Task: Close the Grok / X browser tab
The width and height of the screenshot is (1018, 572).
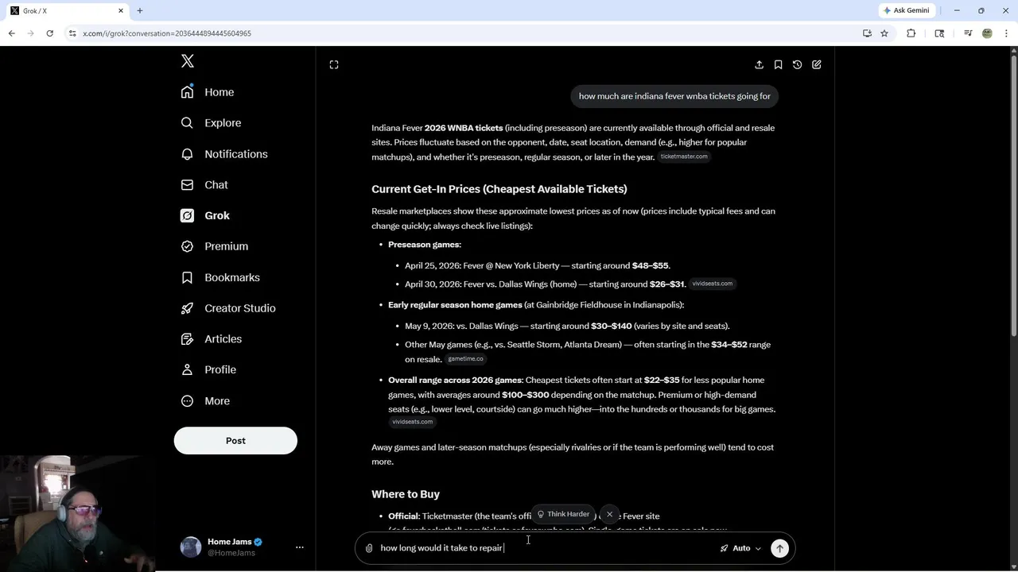Action: [x=121, y=10]
